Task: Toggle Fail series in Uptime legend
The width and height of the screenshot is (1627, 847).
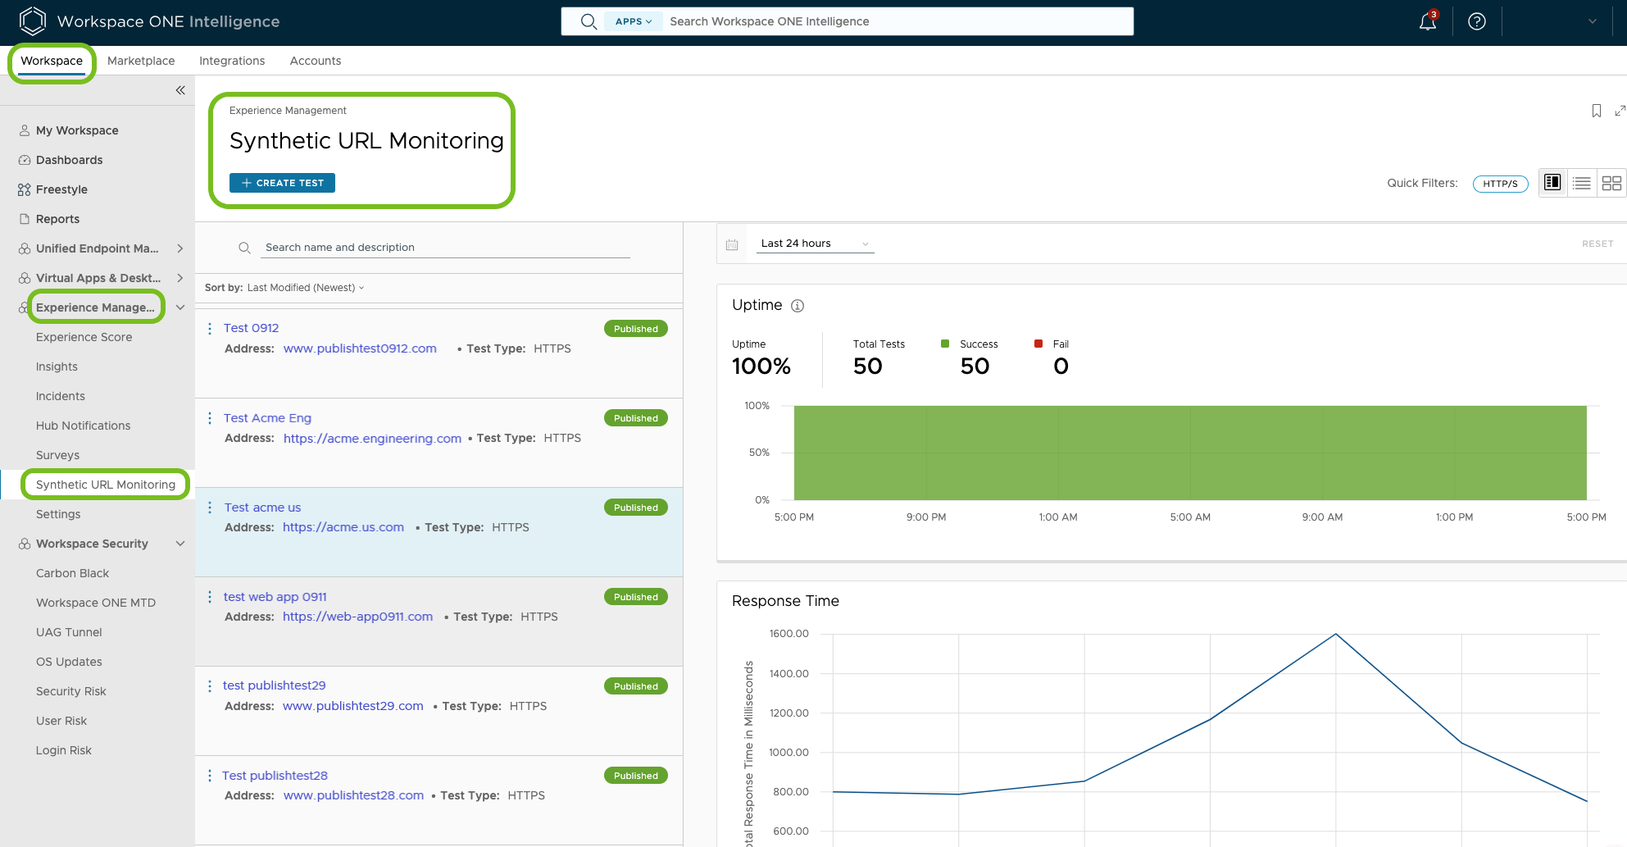Action: point(1052,344)
